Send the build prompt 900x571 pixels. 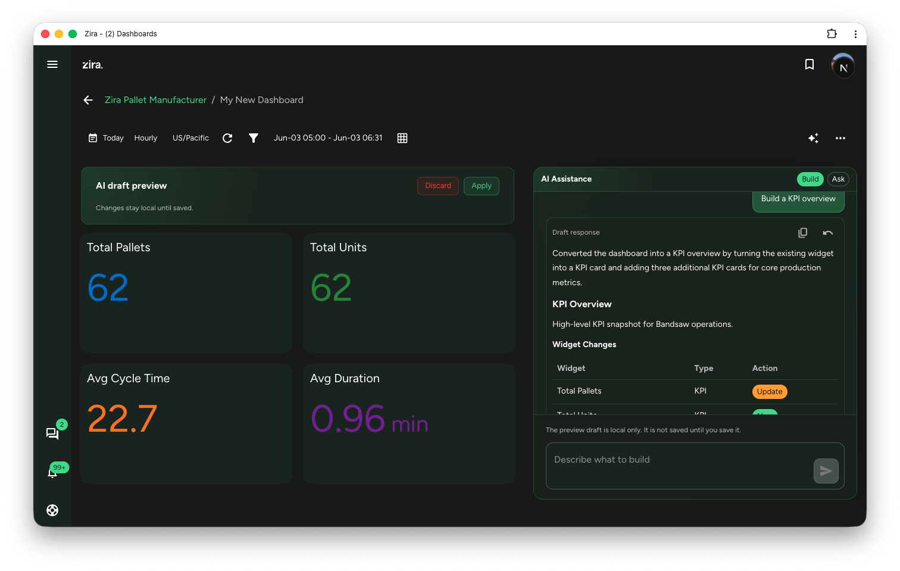click(826, 471)
